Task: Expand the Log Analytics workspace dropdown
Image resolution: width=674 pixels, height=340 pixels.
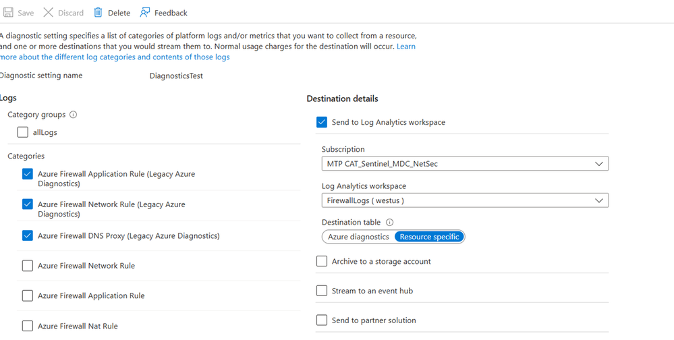Action: (465, 200)
